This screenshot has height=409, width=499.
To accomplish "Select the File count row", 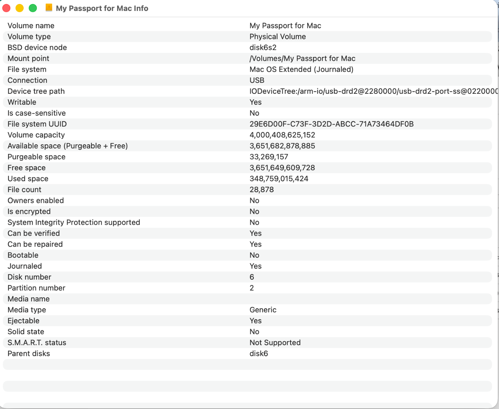I will point(25,190).
